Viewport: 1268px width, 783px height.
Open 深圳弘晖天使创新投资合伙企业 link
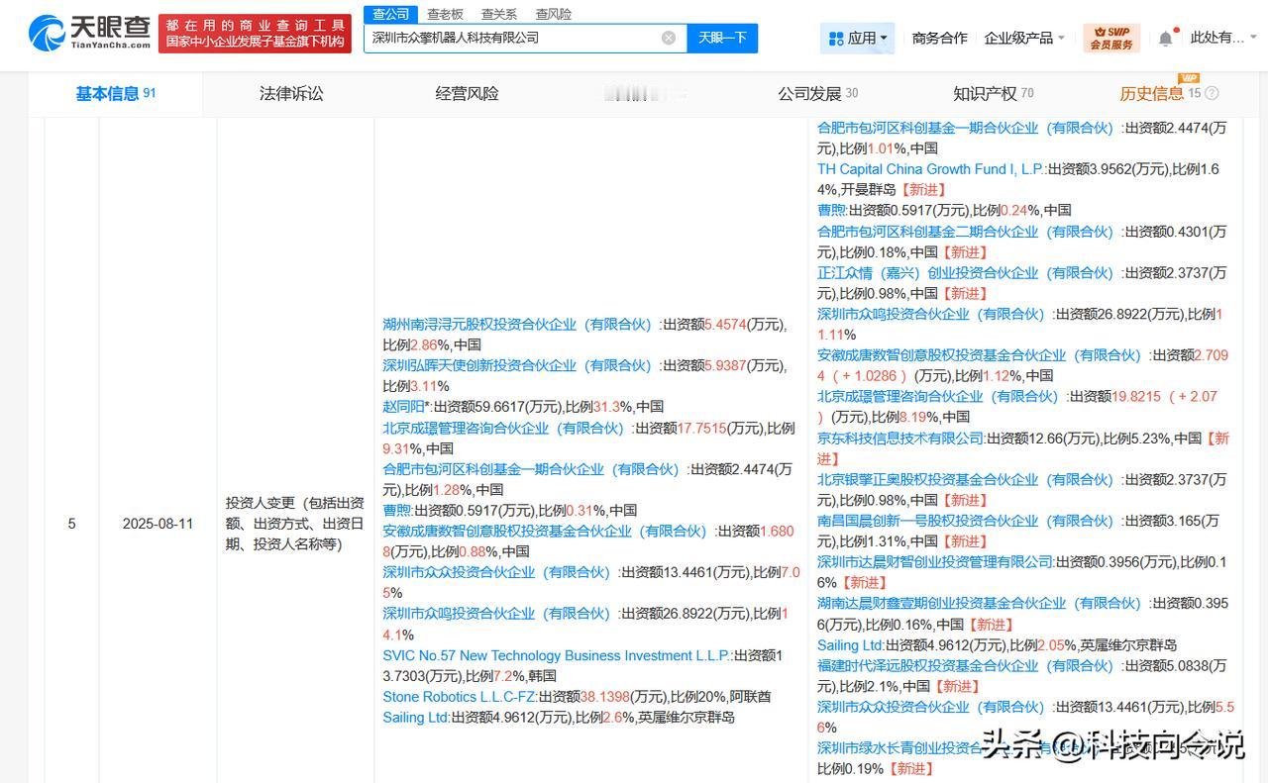517,365
